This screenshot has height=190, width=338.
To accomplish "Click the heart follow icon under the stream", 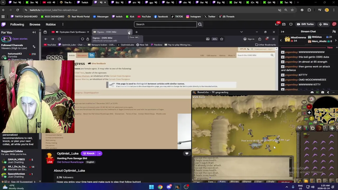I will point(187,153).
